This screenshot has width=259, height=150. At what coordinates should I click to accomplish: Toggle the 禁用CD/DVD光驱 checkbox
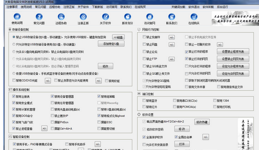point(14,80)
